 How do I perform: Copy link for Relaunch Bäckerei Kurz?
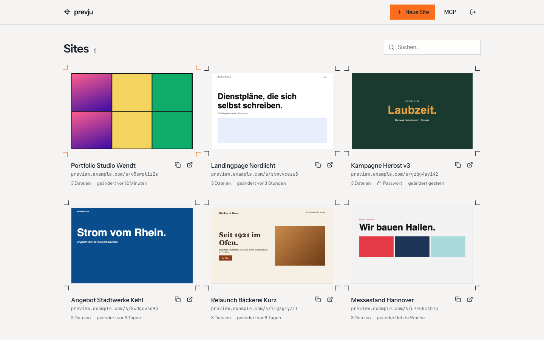click(x=318, y=300)
